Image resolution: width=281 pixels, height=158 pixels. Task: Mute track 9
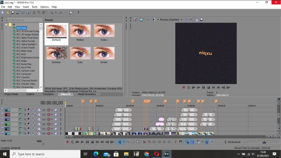[x=56, y=110]
